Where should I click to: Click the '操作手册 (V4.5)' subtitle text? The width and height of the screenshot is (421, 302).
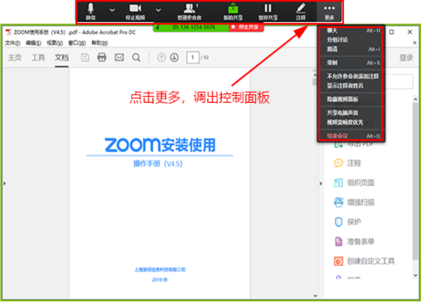[x=158, y=164]
